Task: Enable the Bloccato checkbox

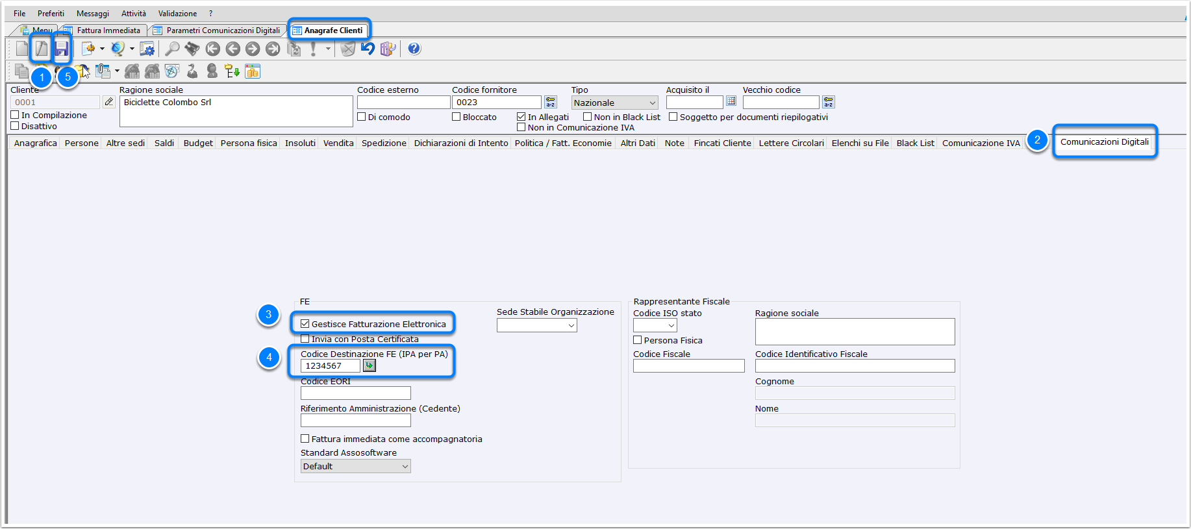Action: [457, 117]
